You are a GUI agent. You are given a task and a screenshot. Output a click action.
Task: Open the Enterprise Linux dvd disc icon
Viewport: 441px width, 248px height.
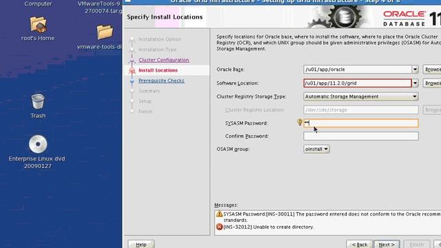point(38,144)
